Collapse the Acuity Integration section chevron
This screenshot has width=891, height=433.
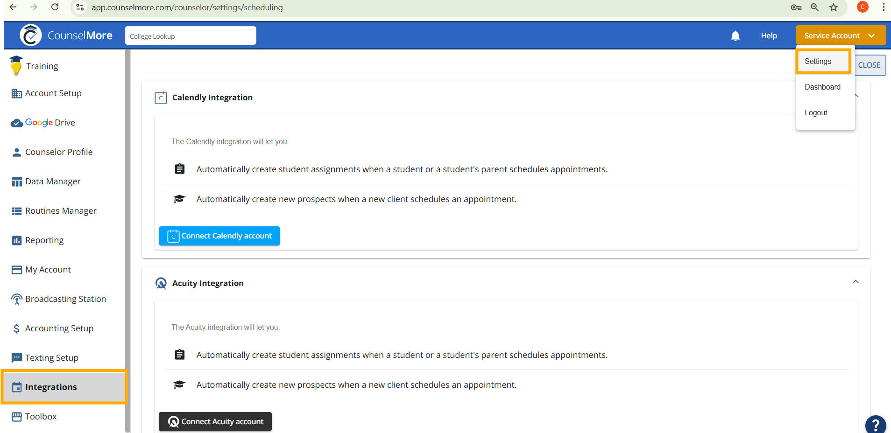(856, 281)
